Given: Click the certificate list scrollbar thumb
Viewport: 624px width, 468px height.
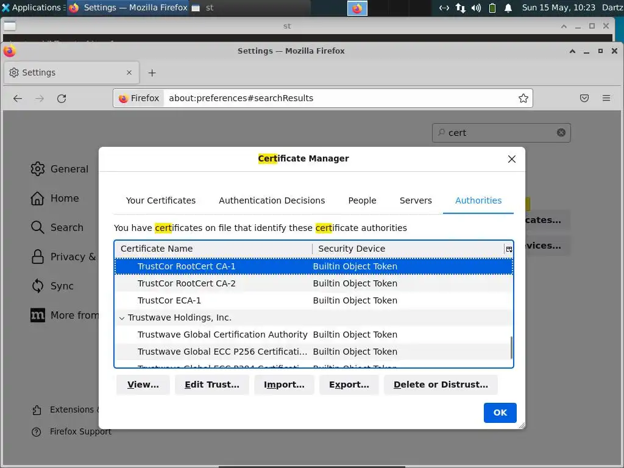Looking at the screenshot, I should point(511,347).
